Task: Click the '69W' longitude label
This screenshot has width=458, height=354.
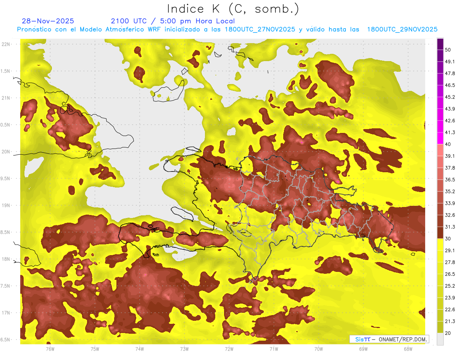Action: [363, 349]
